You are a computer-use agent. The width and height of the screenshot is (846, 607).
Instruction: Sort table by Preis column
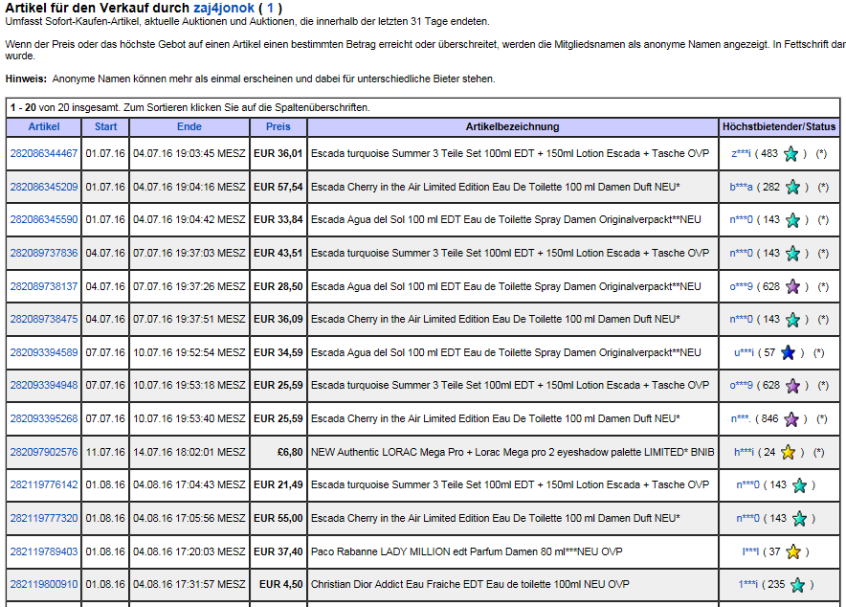point(278,126)
